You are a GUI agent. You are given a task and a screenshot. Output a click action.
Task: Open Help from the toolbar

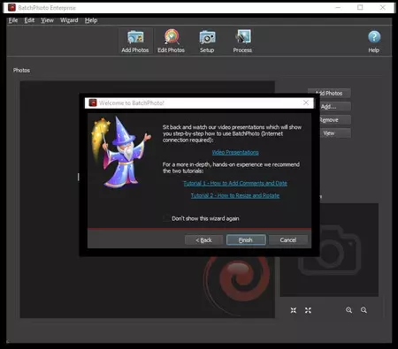(374, 42)
